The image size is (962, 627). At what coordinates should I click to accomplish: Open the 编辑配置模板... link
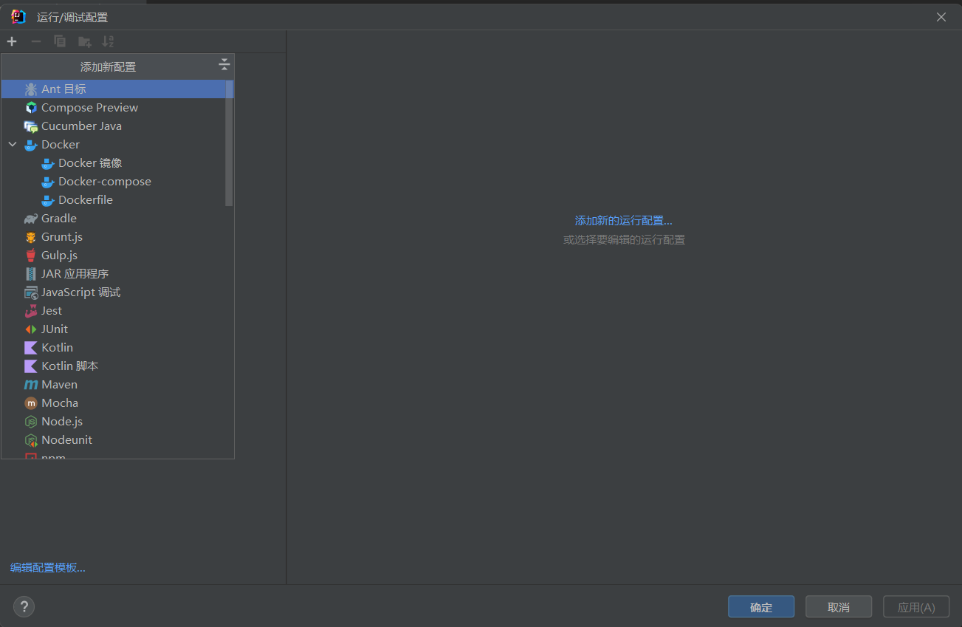(x=48, y=568)
